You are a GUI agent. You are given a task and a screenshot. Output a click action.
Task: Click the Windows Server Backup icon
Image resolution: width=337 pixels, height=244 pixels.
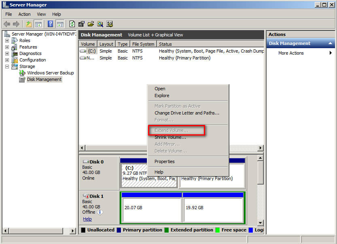pyautogui.click(x=22, y=73)
